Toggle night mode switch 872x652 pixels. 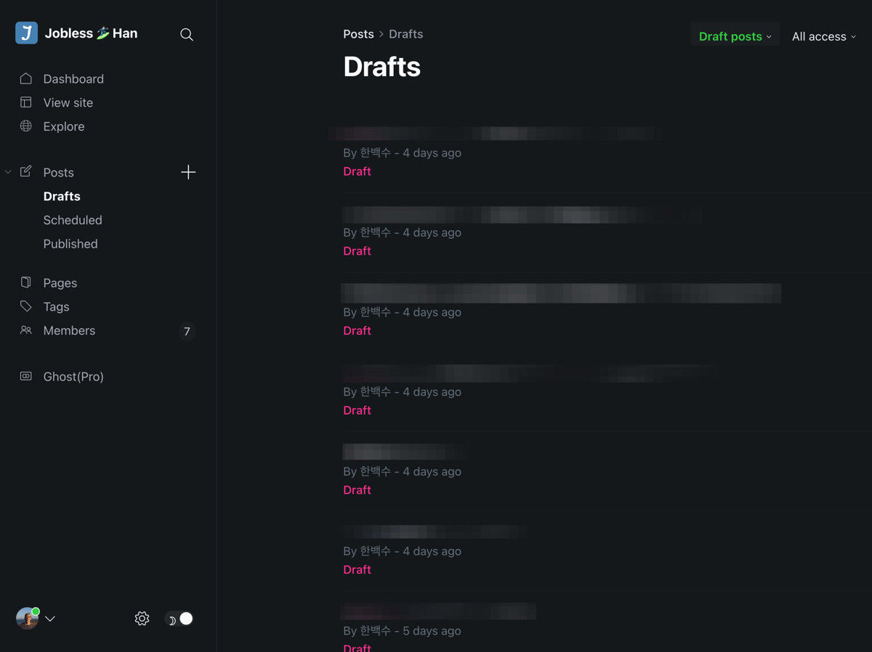[x=179, y=619]
